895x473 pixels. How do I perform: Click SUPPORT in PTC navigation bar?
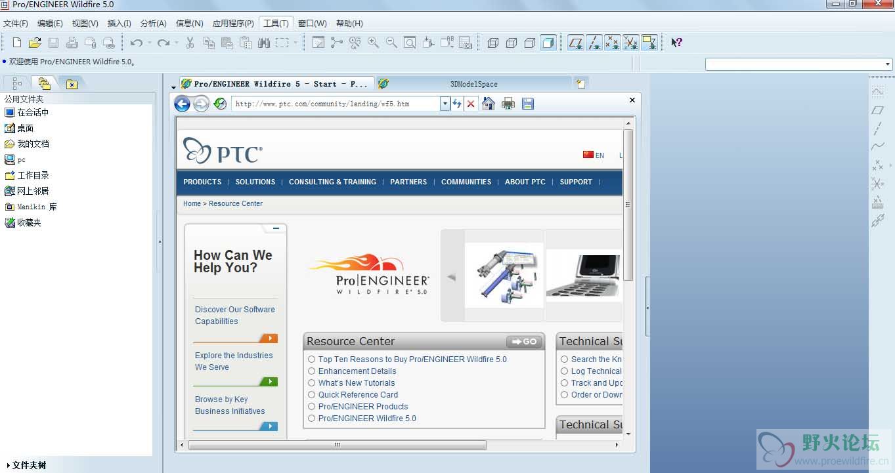coord(576,182)
